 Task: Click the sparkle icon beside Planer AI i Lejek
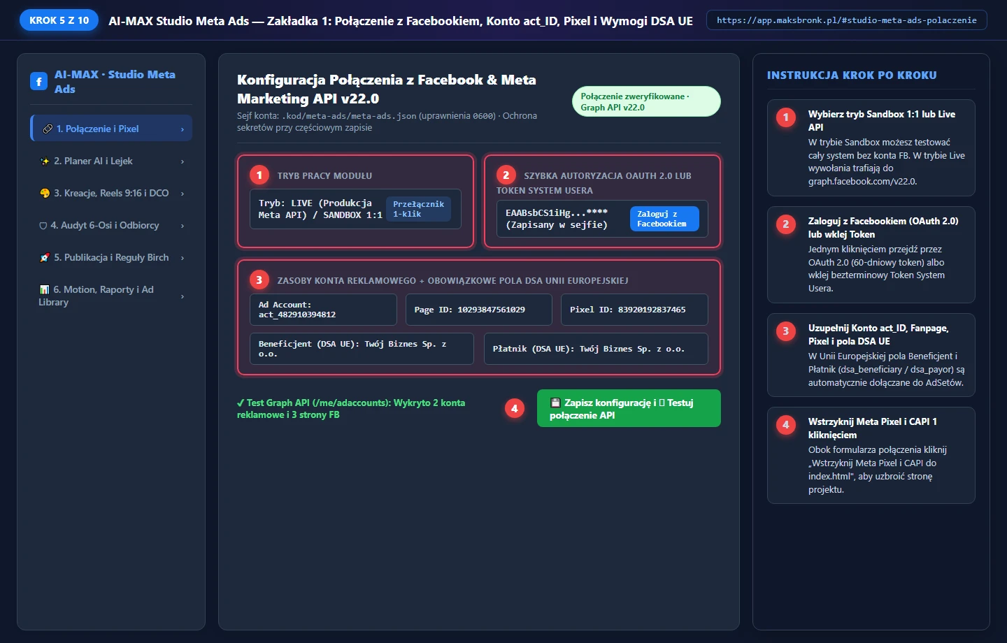click(x=45, y=161)
